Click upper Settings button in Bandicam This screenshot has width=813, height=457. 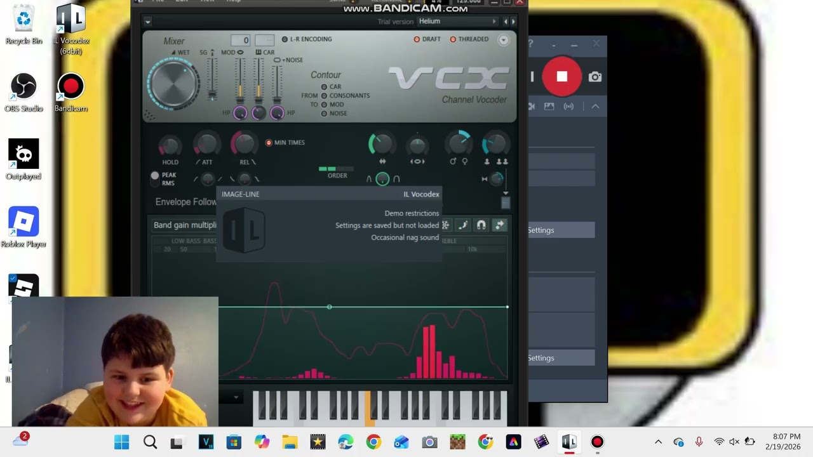coord(561,230)
